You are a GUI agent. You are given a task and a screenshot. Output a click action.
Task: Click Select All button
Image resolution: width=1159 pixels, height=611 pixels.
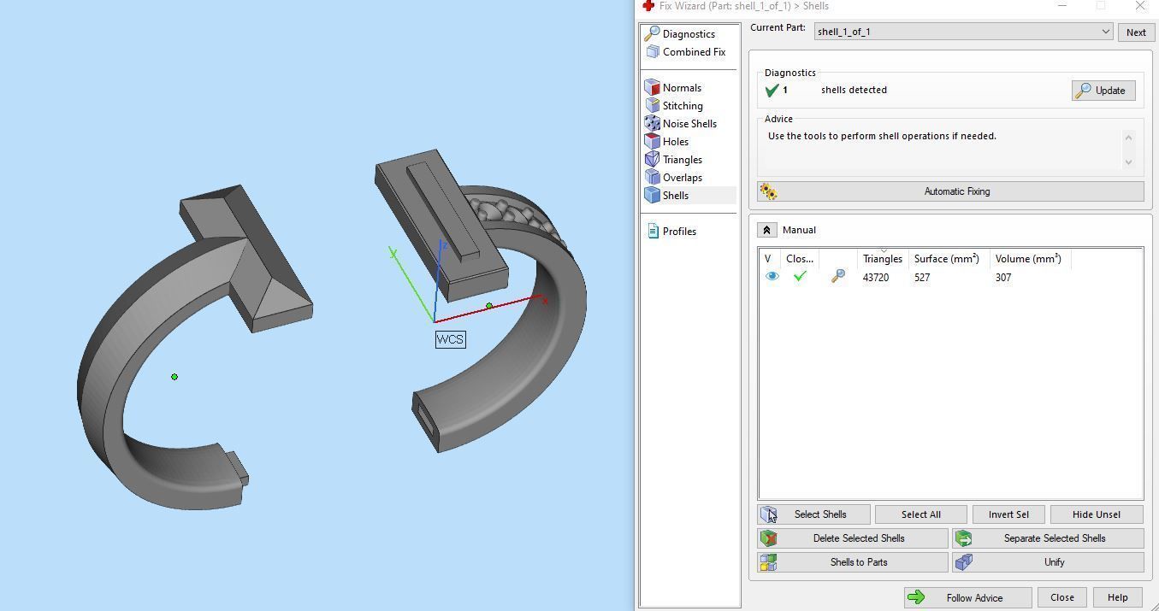pyautogui.click(x=921, y=514)
